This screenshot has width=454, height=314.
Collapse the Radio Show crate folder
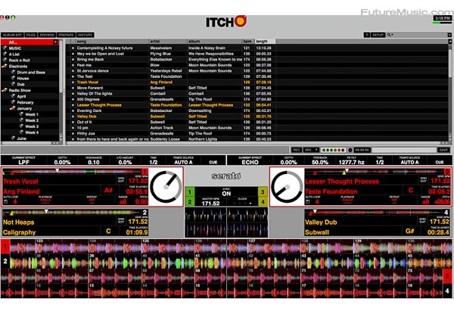tap(5, 90)
